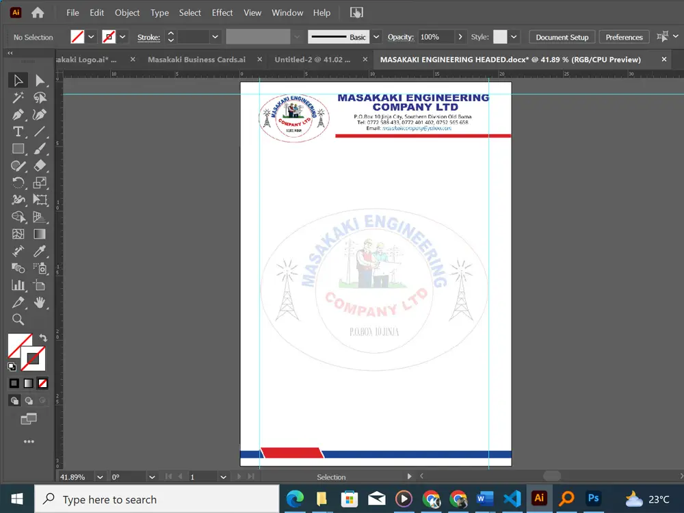Select the Paintbrush tool
The width and height of the screenshot is (684, 513).
(40, 148)
